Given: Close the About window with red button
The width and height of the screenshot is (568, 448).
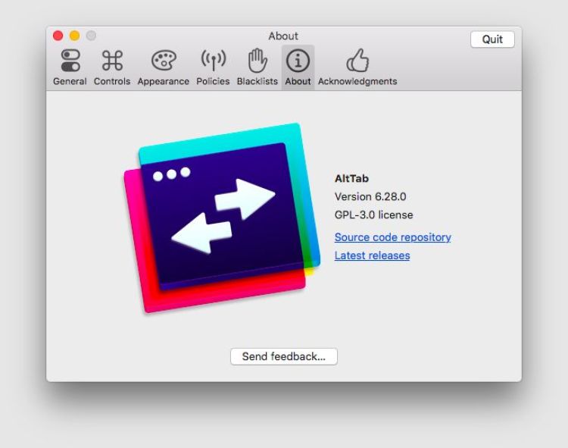Looking at the screenshot, I should point(58,36).
